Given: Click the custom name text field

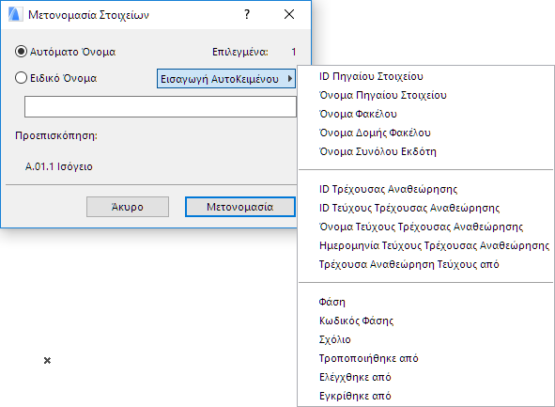Looking at the screenshot, I should 161,106.
